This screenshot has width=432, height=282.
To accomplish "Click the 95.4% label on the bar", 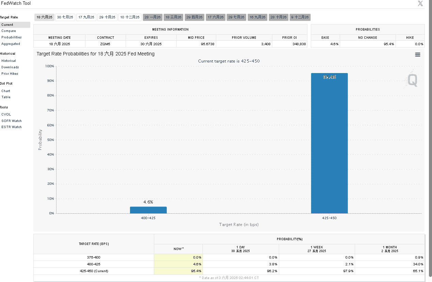I will tap(329, 77).
